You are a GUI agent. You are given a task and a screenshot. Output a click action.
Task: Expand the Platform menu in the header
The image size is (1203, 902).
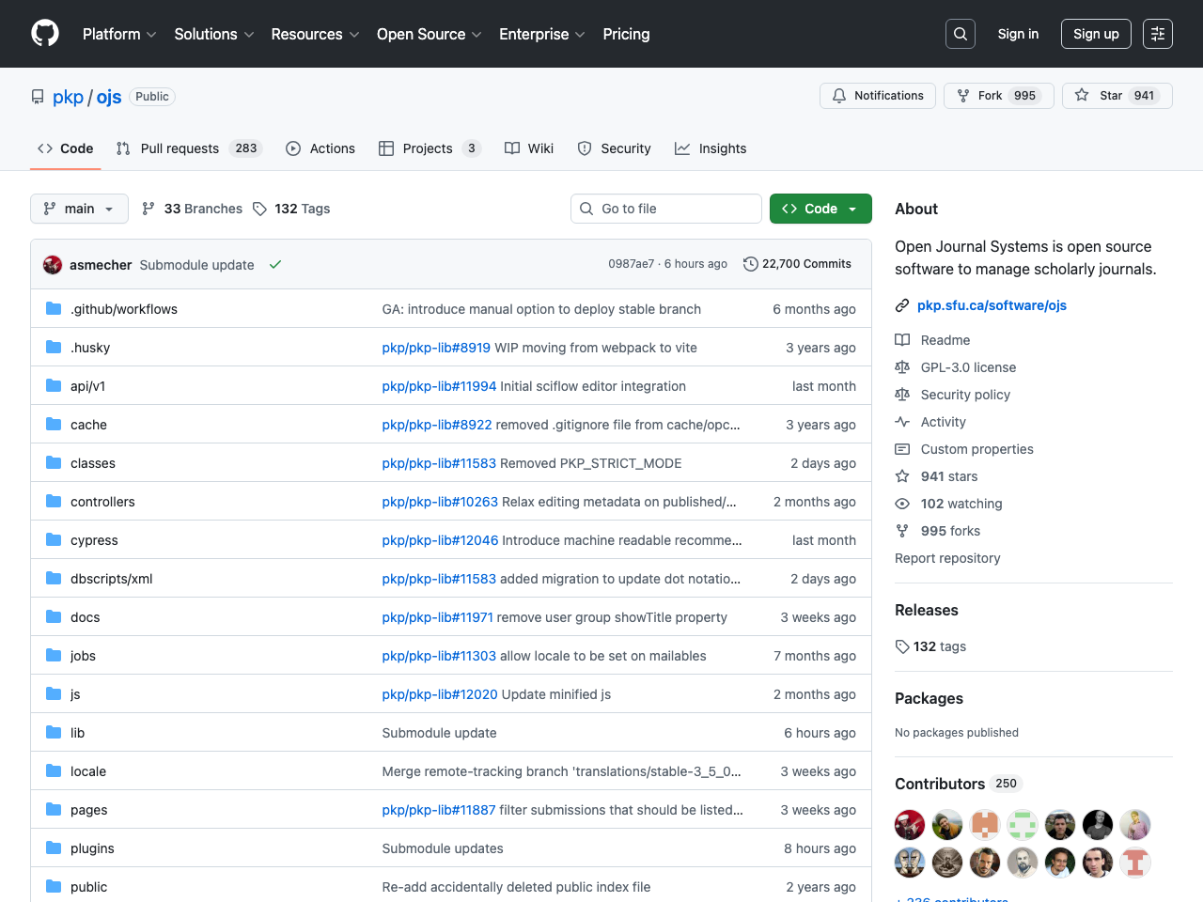(119, 34)
